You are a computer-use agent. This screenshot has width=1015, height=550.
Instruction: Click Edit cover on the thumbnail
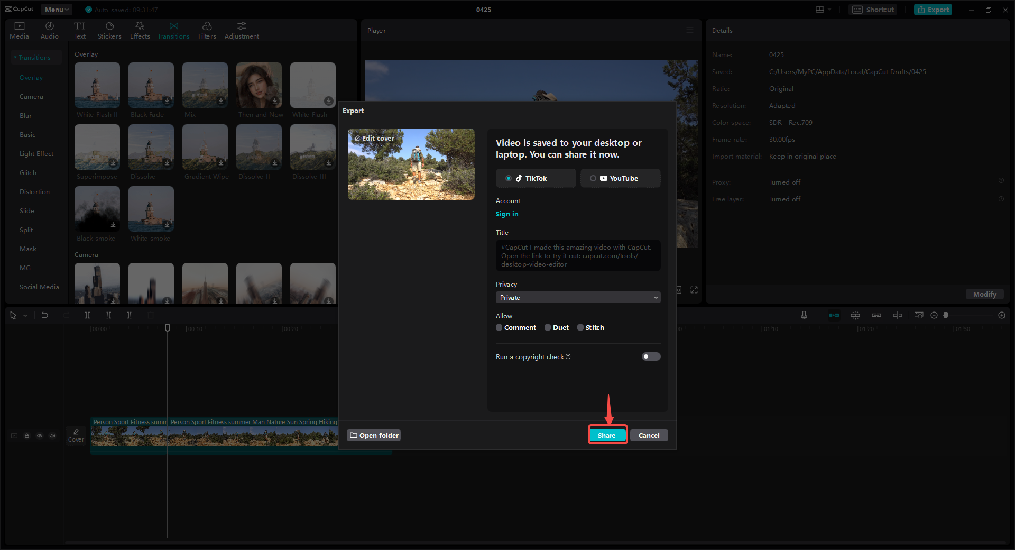pyautogui.click(x=374, y=138)
